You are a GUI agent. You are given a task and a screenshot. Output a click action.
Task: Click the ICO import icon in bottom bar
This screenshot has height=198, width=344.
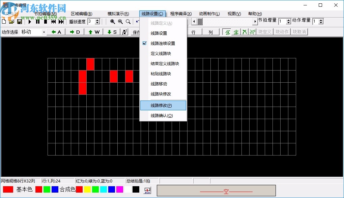pos(147,190)
